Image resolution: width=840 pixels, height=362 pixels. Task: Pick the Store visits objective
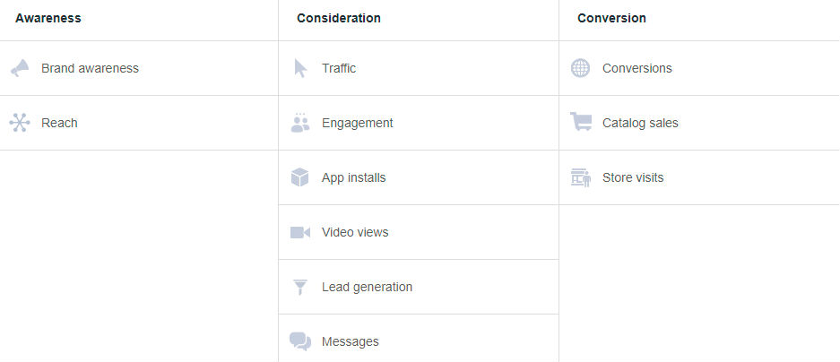coord(633,177)
